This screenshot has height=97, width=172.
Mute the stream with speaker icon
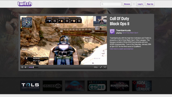pyautogui.click(x=26, y=67)
